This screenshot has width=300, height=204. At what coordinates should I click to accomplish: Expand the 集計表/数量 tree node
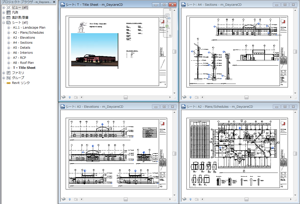pos(4,18)
